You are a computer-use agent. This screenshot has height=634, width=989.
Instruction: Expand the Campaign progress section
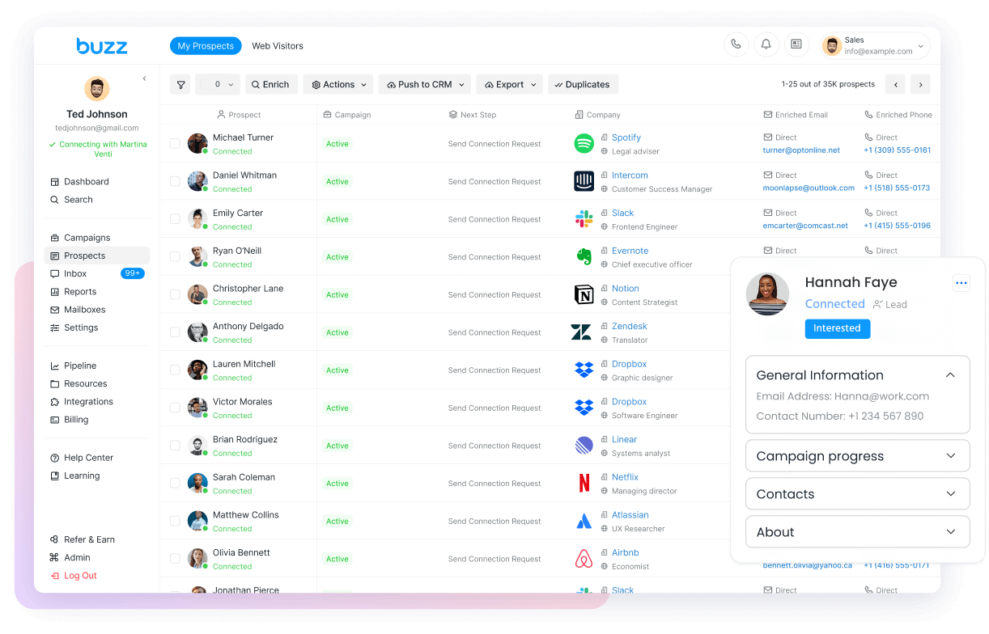click(x=857, y=456)
